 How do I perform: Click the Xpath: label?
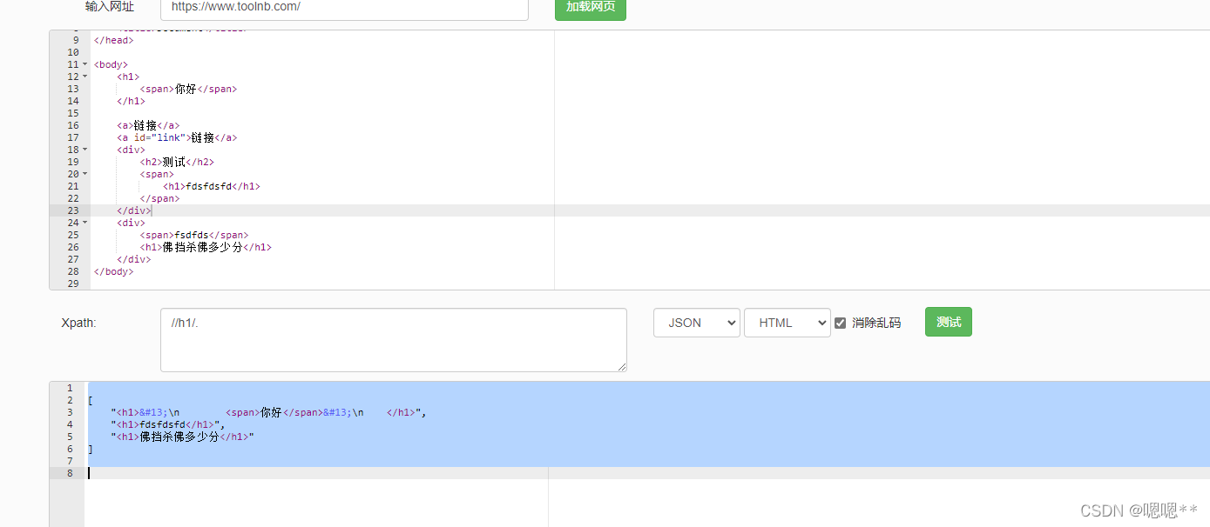(78, 323)
